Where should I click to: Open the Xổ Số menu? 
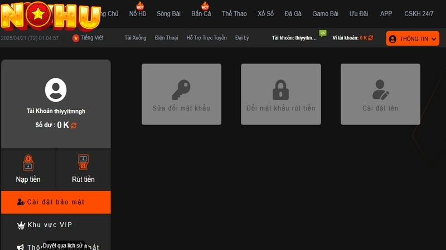(x=265, y=13)
